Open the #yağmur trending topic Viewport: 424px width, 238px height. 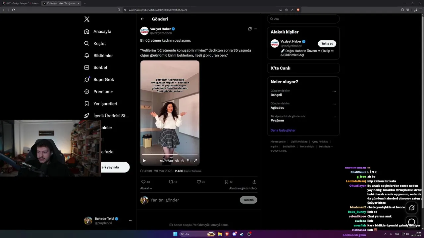278,121
